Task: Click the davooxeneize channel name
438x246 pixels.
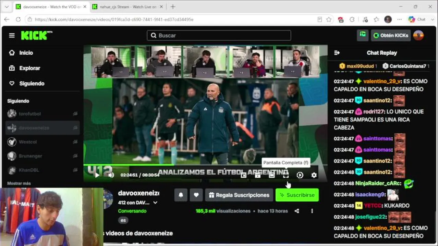Action: [138, 193]
